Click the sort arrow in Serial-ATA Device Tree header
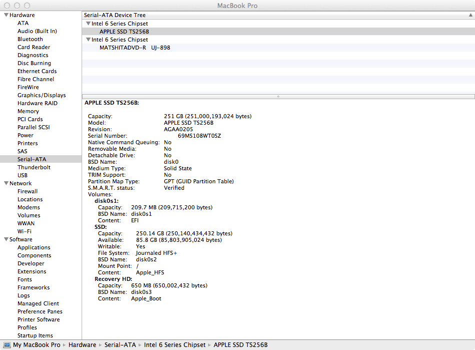The image size is (475, 350). (470, 15)
